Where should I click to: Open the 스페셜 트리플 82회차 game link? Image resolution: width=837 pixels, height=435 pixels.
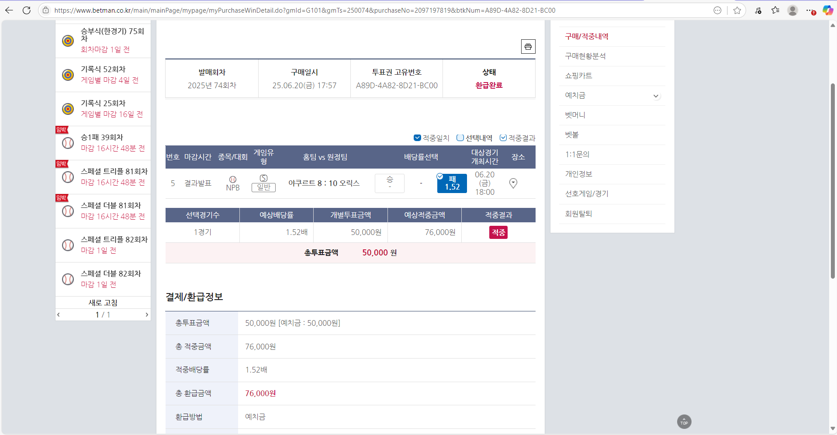point(114,240)
